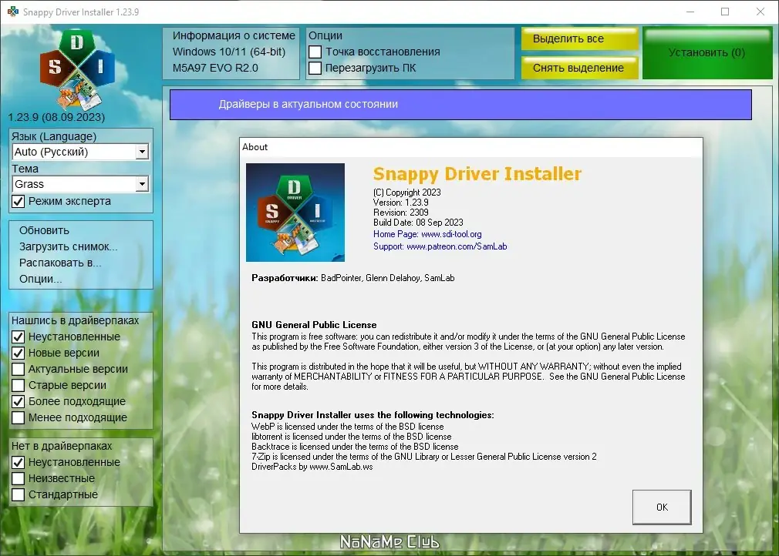Open the Язык (Language) dropdown

click(x=141, y=152)
